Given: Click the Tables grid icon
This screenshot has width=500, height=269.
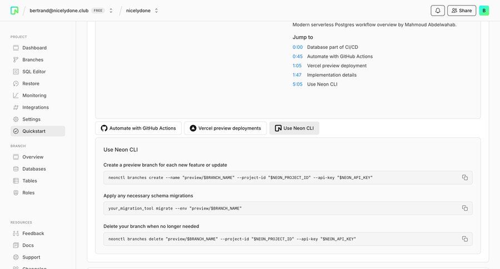Looking at the screenshot, I should (16, 181).
